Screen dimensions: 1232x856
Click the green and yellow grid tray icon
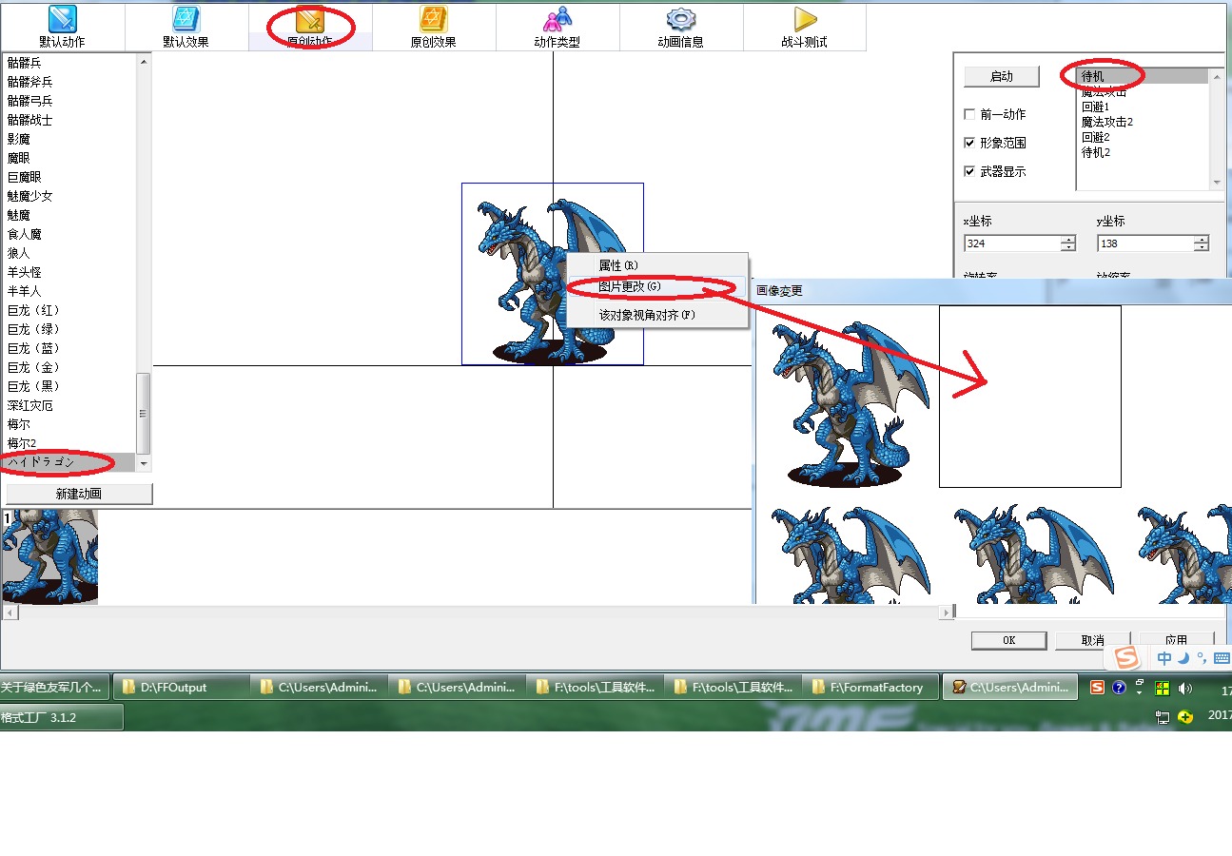(1162, 688)
